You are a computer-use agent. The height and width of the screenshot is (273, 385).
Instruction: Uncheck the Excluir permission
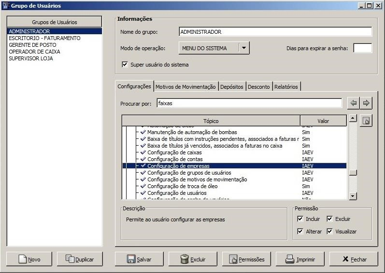tap(329, 218)
